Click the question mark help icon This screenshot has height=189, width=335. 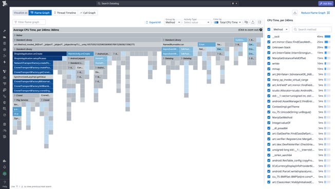(x=261, y=30)
